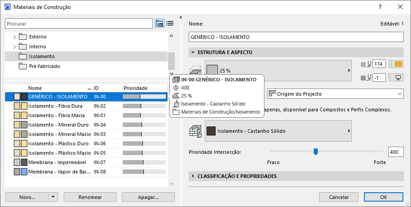Click the Prioridade Intersecção slider handle

click(x=316, y=152)
